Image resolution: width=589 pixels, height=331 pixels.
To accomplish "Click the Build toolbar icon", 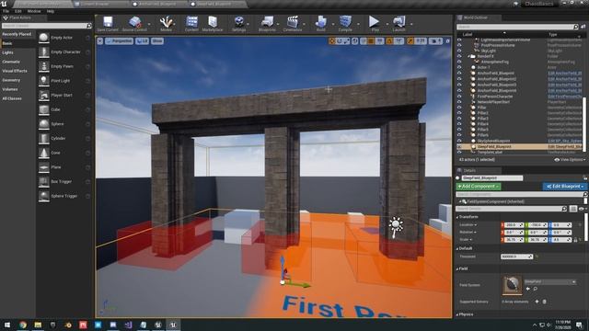I will pos(321,22).
